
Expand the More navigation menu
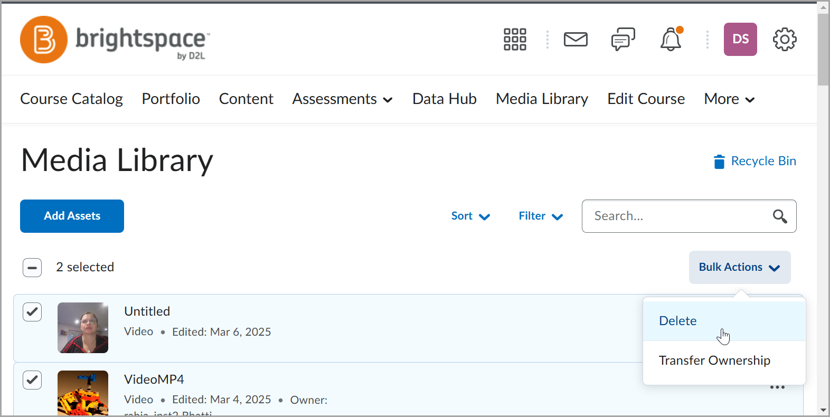tap(730, 99)
